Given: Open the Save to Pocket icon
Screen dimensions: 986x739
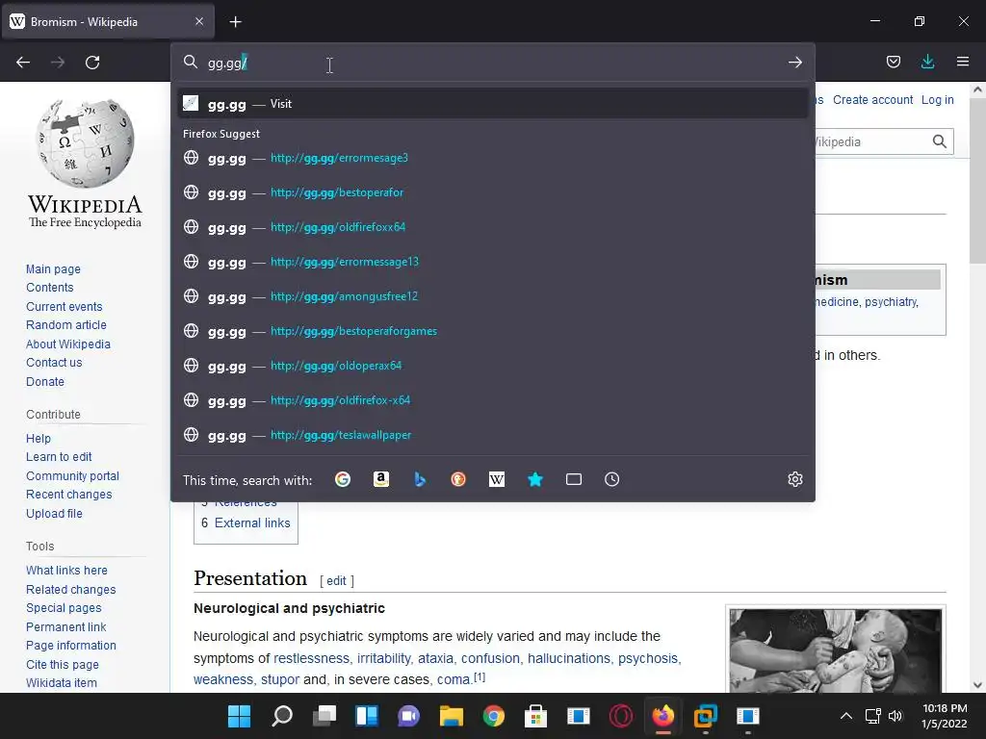Looking at the screenshot, I should point(893,62).
